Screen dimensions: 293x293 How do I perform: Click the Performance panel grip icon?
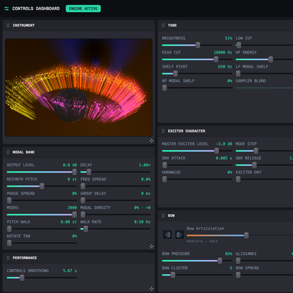click(x=8, y=258)
